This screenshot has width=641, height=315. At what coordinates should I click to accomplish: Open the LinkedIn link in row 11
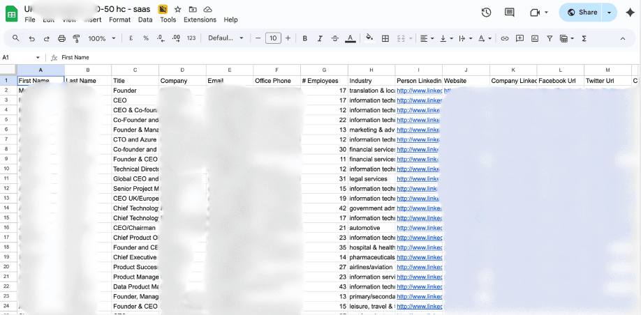tap(419, 178)
